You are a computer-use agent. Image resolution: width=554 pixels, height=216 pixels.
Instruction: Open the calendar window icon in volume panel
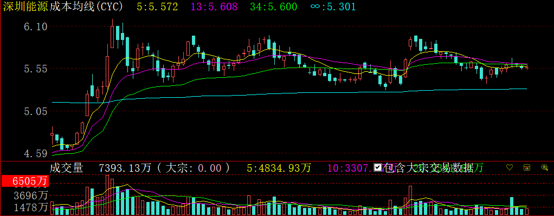pos(526,168)
